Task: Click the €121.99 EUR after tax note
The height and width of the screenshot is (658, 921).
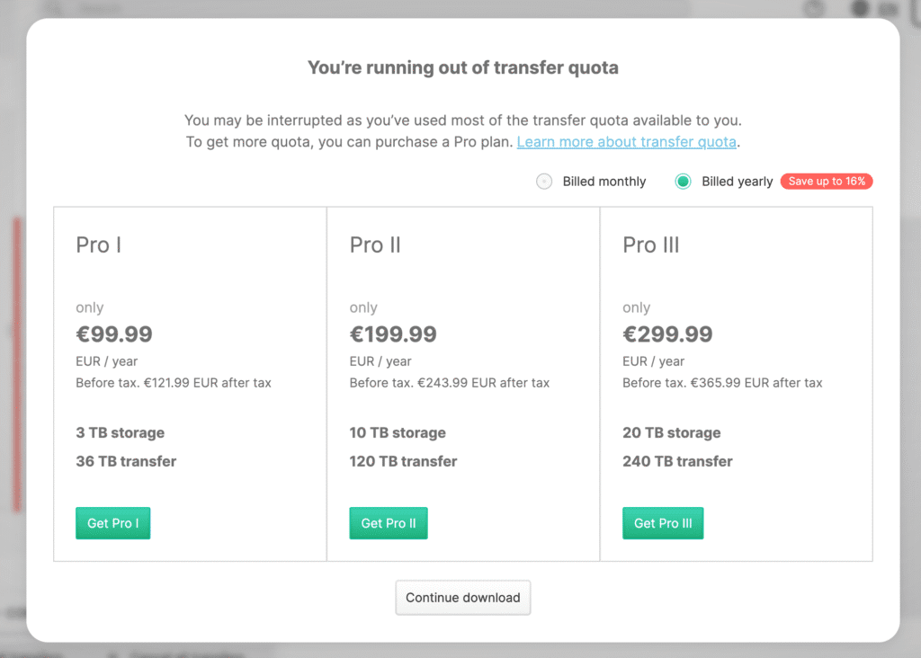Action: tap(208, 383)
